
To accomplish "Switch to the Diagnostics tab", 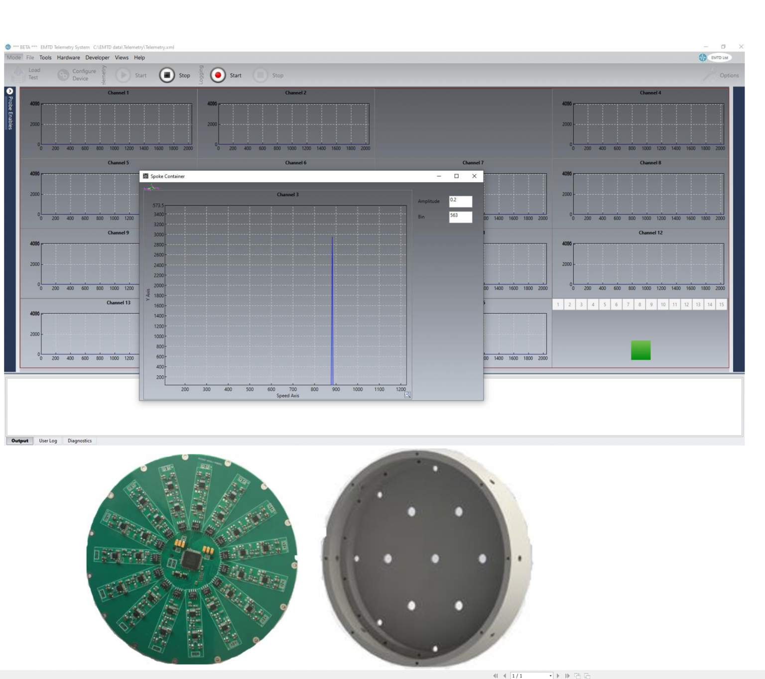I will pyautogui.click(x=80, y=441).
